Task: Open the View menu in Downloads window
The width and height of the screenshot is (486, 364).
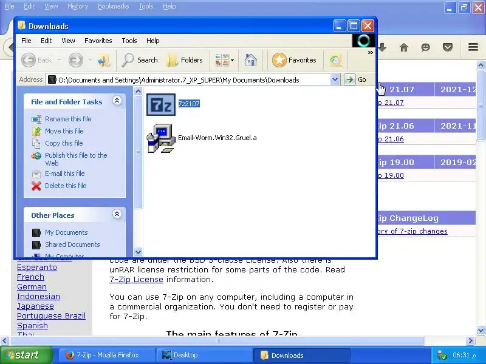Action: [x=68, y=41]
